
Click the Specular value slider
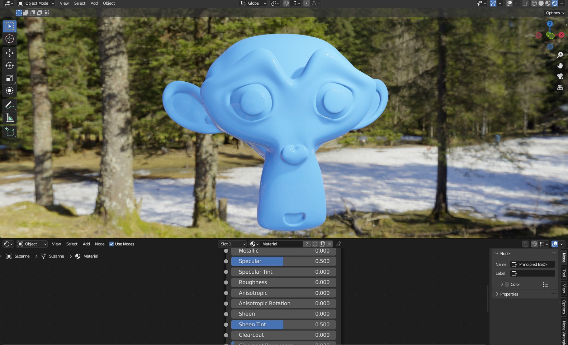[x=283, y=261]
